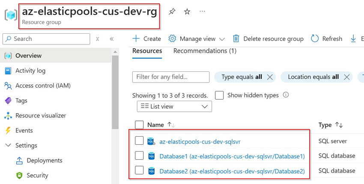Click the sidebar scrollbar up arrow
This screenshot has height=184, width=364.
[115, 52]
